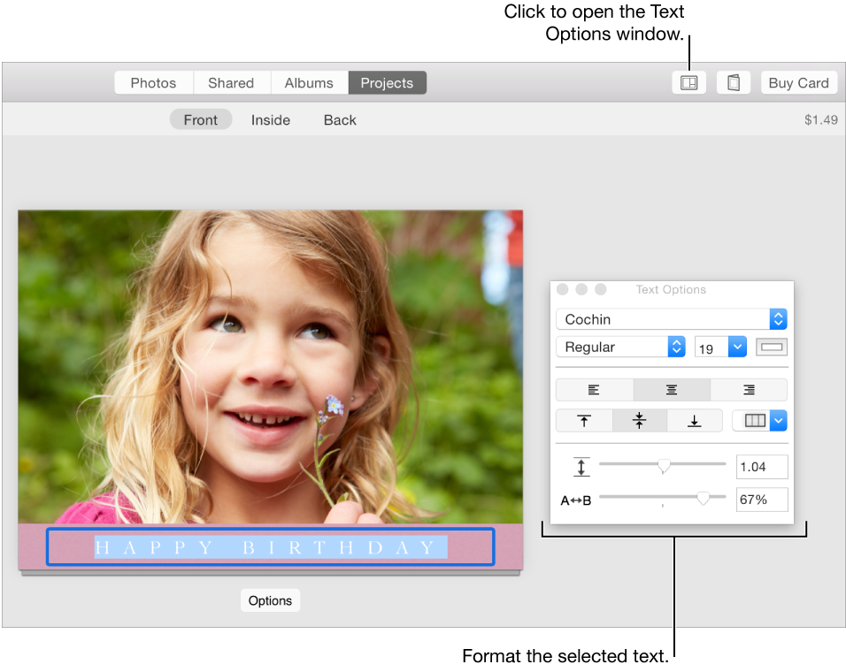Select the left text alignment icon
This screenshot has height=672, width=846.
594,389
